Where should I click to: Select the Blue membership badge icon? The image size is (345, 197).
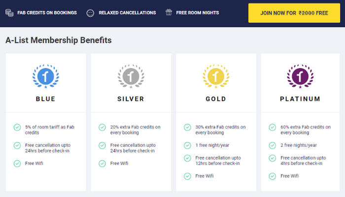coord(45,76)
